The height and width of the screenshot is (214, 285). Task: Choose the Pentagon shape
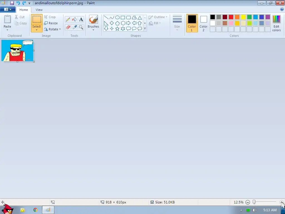coord(117,23)
